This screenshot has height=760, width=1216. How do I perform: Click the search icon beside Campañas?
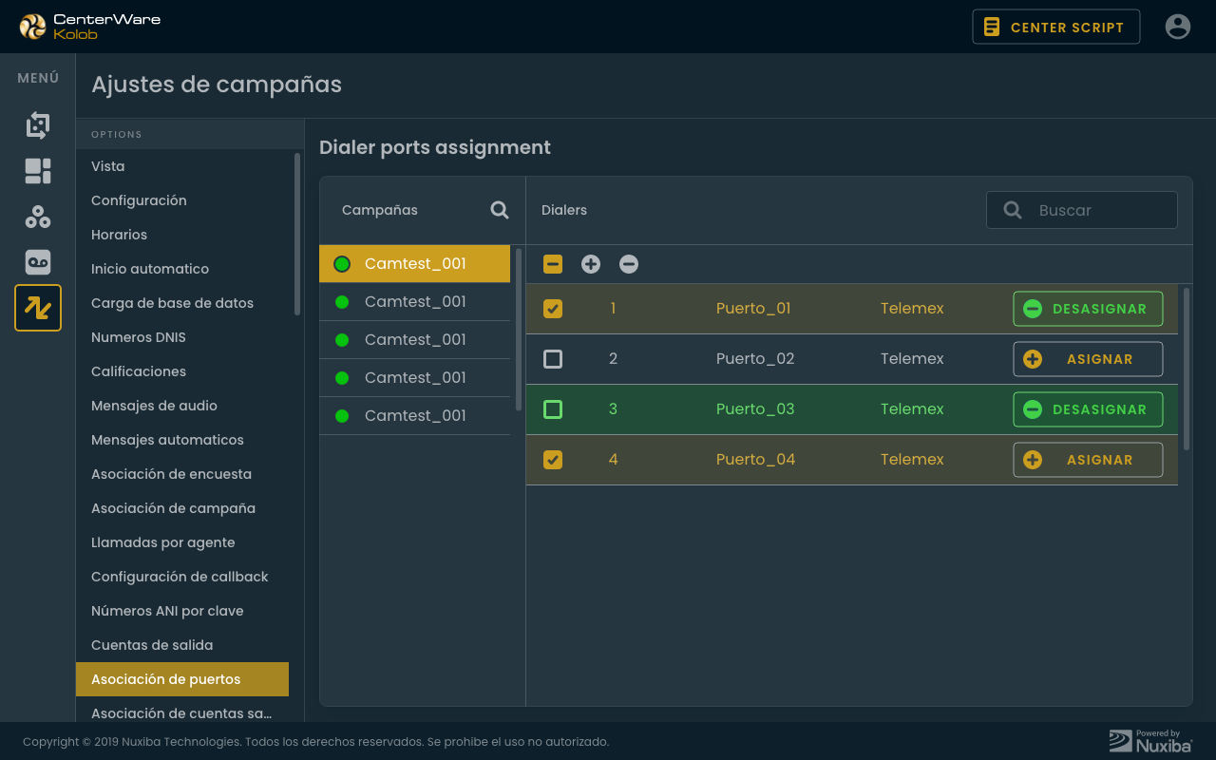[500, 210]
